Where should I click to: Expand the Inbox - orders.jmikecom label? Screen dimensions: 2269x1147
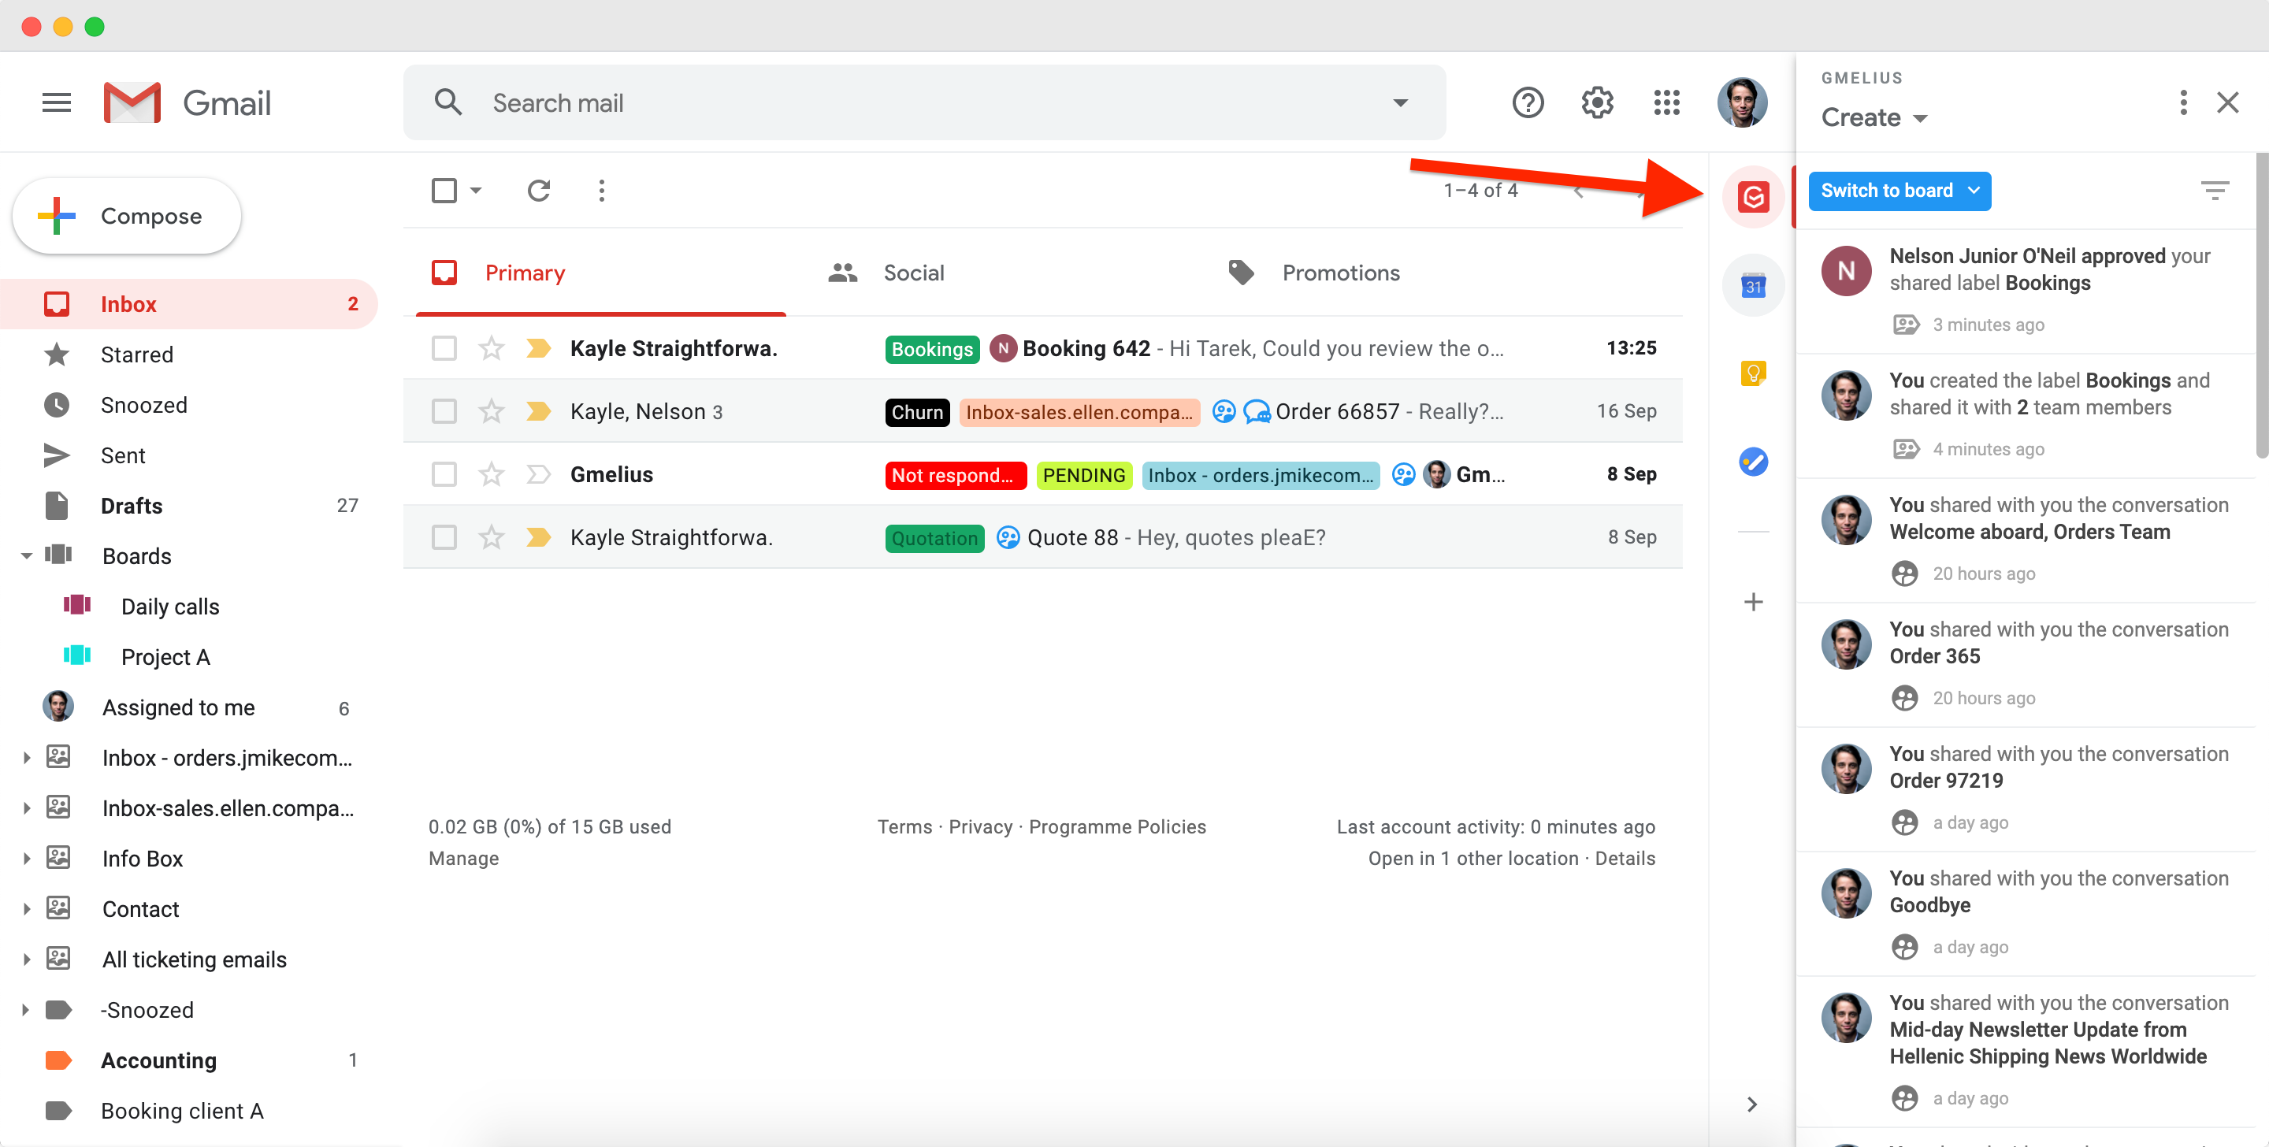tap(27, 758)
